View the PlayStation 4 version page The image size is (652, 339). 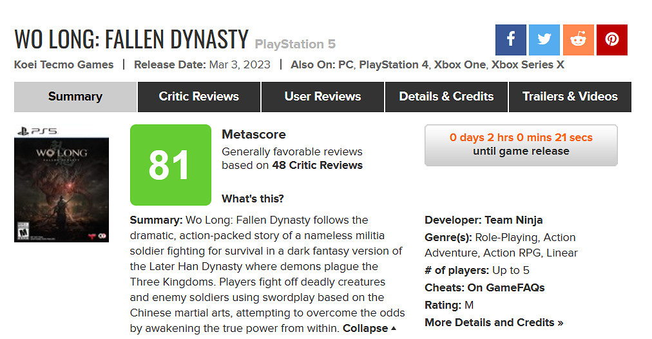pyautogui.click(x=394, y=64)
